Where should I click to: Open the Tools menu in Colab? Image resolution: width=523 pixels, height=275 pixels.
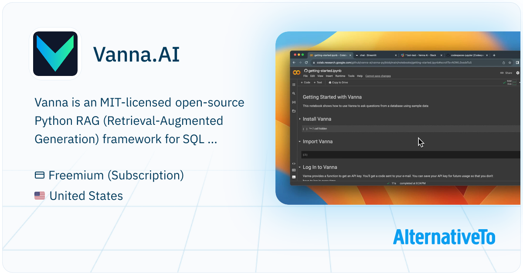coord(351,76)
